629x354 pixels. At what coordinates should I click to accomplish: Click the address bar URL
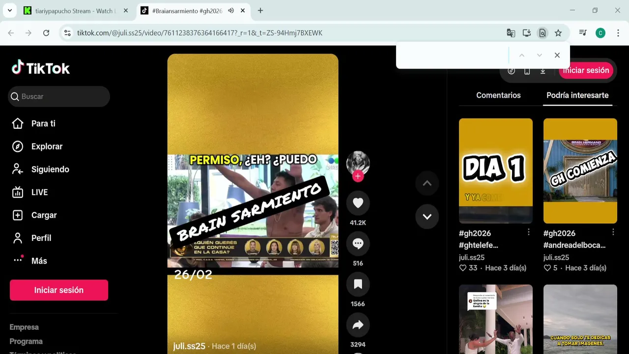click(x=200, y=33)
